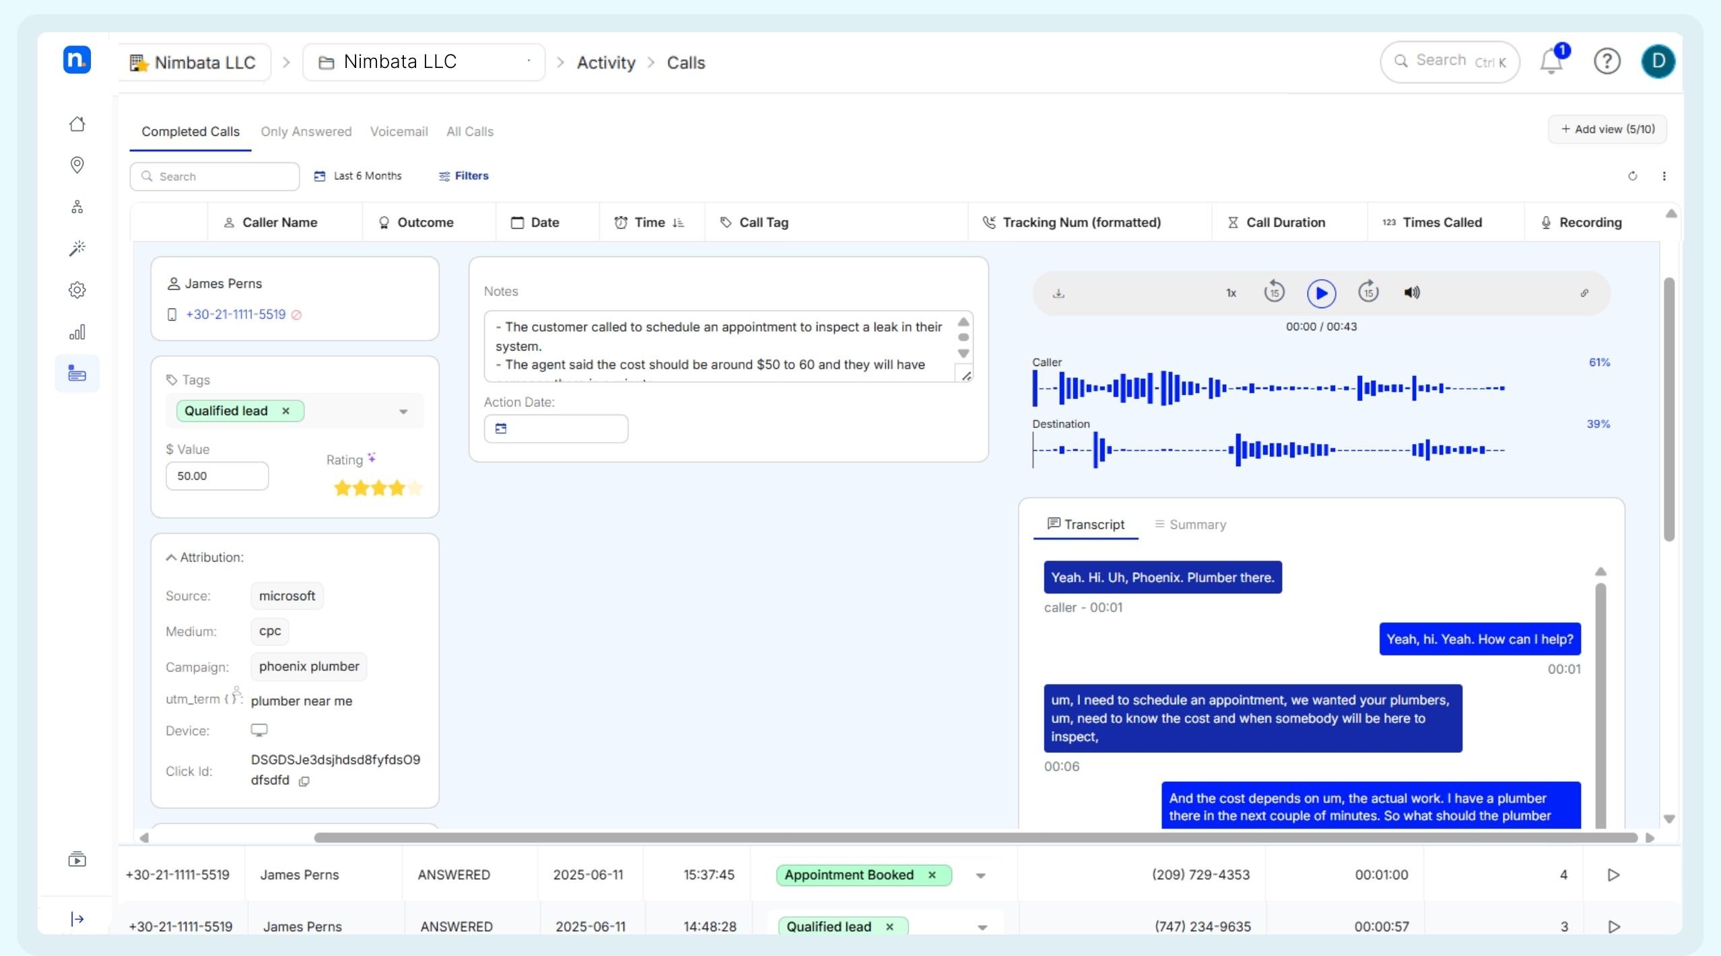Switch to the Voicemail view tab
The width and height of the screenshot is (1721, 956).
399,132
